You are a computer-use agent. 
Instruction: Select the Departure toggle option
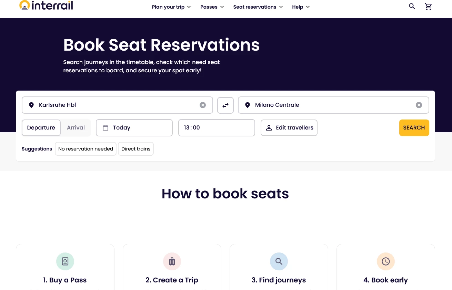41,128
